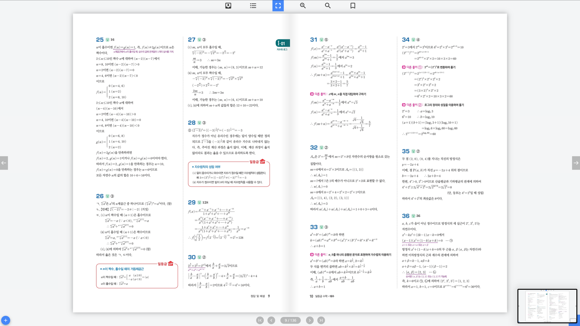
Task: Go to the previous page button
Action: pos(271,320)
